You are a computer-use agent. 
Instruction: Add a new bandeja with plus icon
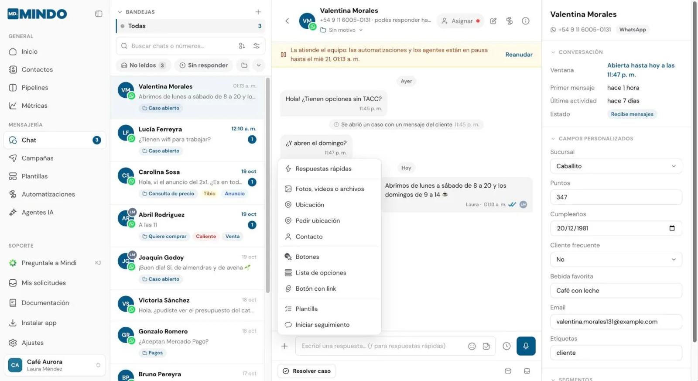[258, 12]
